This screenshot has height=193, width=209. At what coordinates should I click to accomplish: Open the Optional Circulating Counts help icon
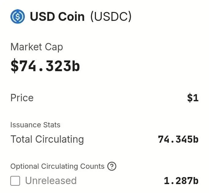112,166
